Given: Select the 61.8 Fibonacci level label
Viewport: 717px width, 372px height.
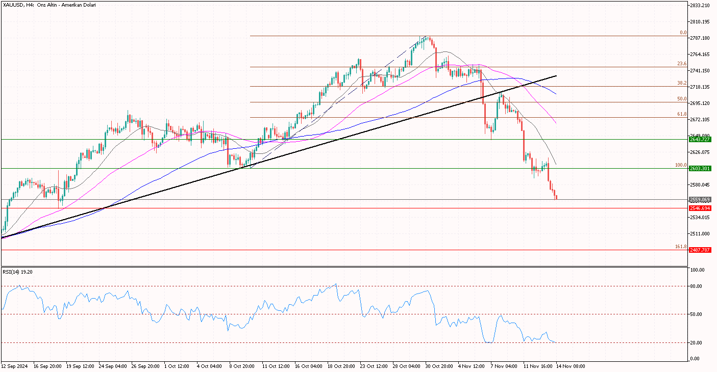Looking at the screenshot, I should tap(682, 114).
